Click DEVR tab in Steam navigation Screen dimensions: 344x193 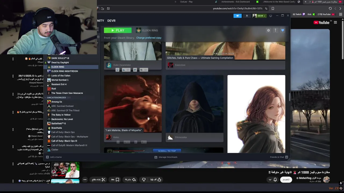point(111,21)
